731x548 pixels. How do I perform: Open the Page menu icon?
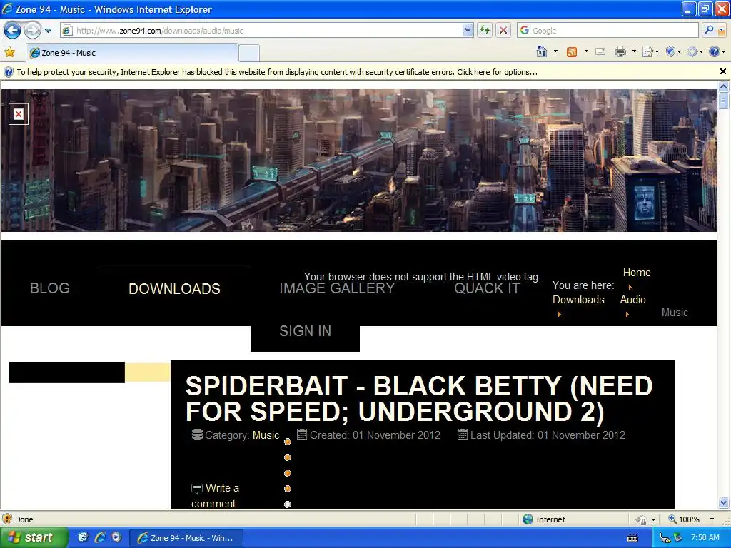[650, 51]
